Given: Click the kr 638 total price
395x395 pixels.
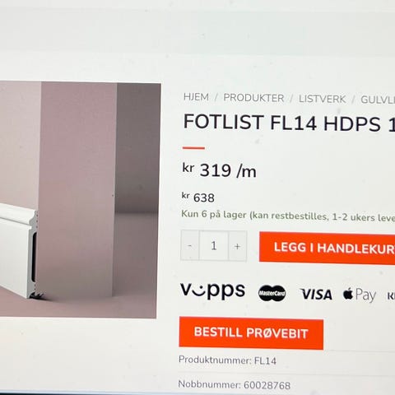Looking at the screenshot, I should 198,197.
